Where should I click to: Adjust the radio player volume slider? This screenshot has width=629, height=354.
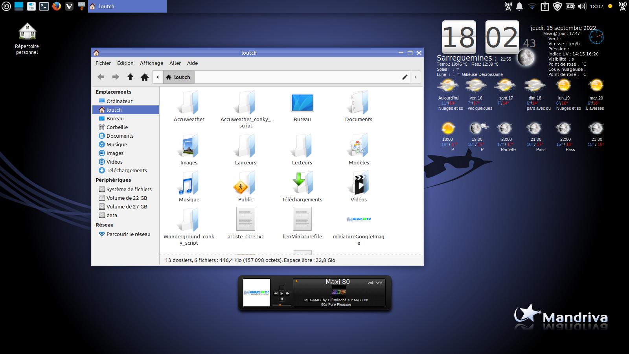pos(282,305)
